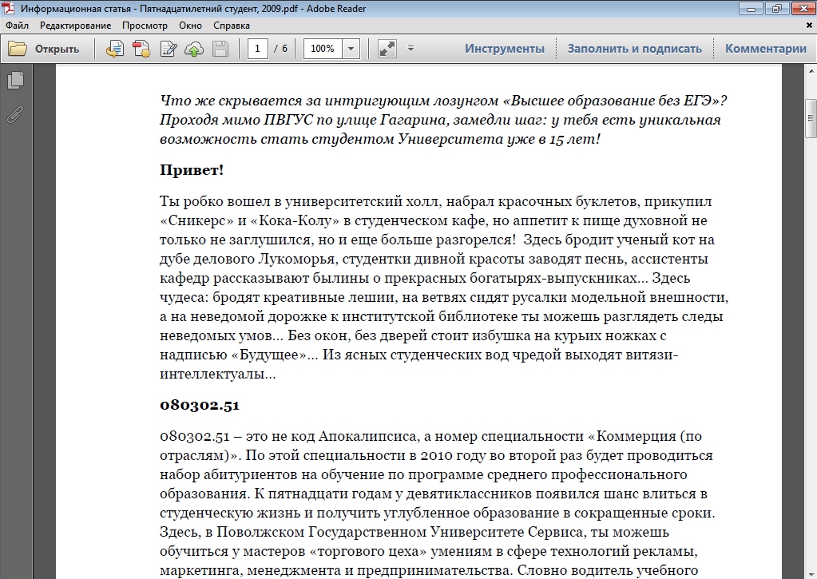Expand the toolbar customize arrow
Image resolution: width=817 pixels, height=579 pixels.
coord(410,49)
